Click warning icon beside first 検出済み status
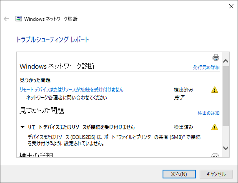 [215, 90]
